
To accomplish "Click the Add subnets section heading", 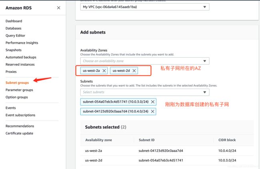I will (x=93, y=32).
